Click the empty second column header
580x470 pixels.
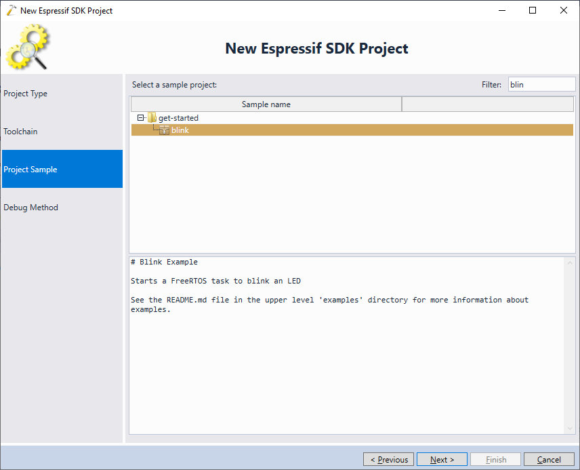[488, 104]
